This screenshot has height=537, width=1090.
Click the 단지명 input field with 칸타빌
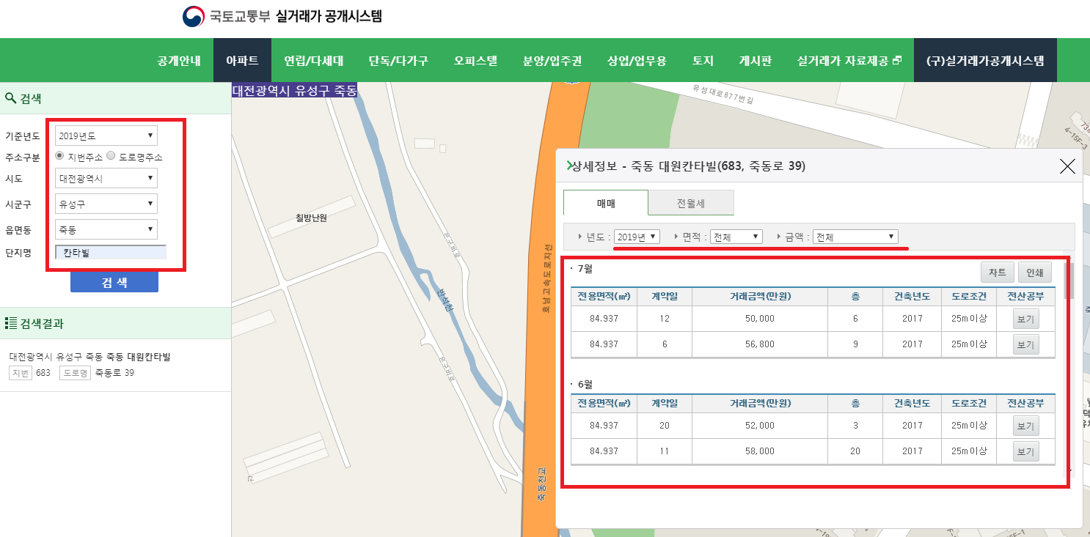click(x=111, y=253)
